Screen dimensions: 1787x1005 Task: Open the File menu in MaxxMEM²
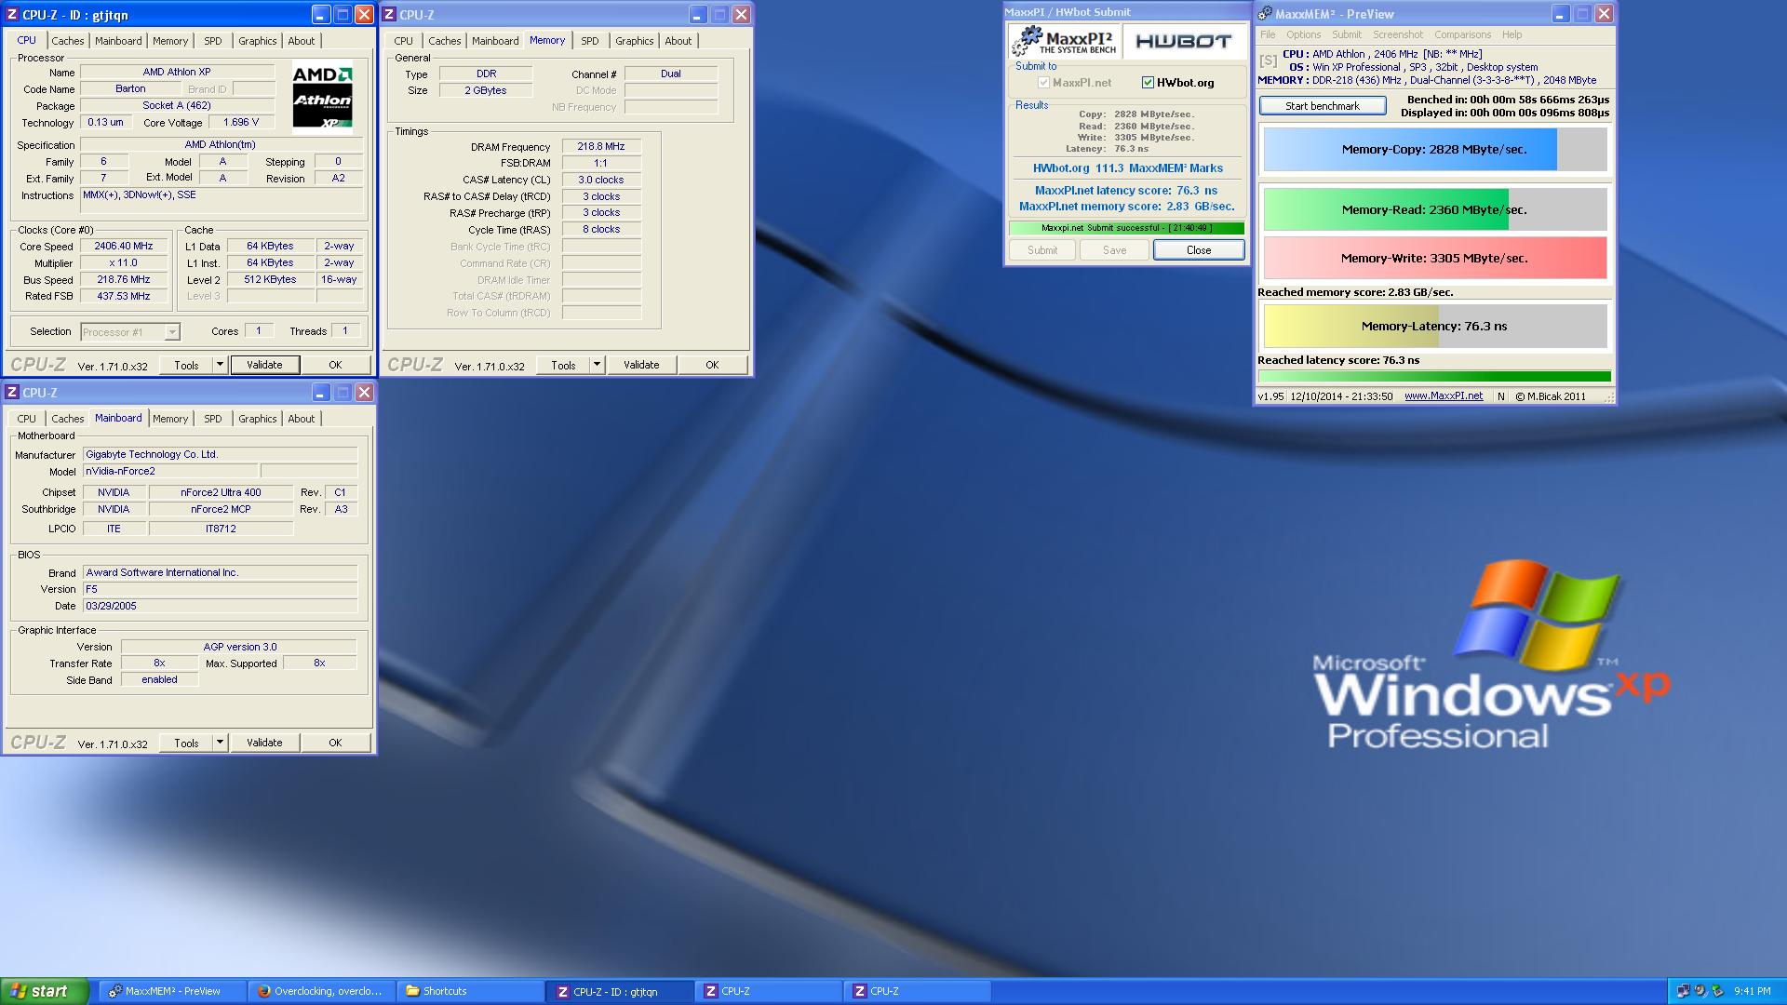click(1268, 34)
